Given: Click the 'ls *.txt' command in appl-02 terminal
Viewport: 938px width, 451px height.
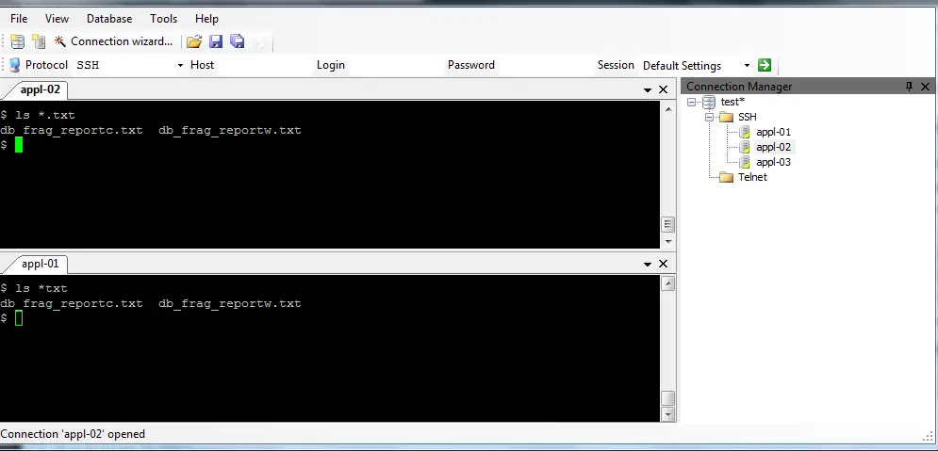Looking at the screenshot, I should (45, 115).
